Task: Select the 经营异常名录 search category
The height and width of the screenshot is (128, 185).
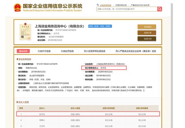Action: [x=121, y=5]
